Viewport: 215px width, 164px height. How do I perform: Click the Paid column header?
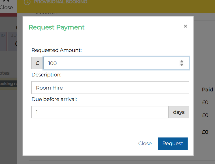coord(207,90)
